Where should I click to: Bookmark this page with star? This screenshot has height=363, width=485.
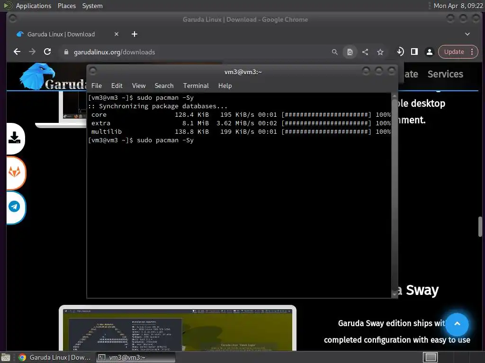380,52
